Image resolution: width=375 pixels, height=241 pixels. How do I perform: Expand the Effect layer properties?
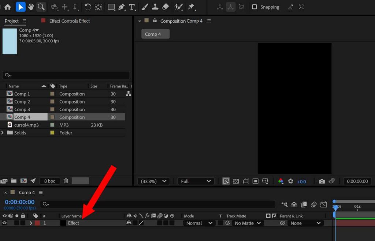click(x=31, y=223)
